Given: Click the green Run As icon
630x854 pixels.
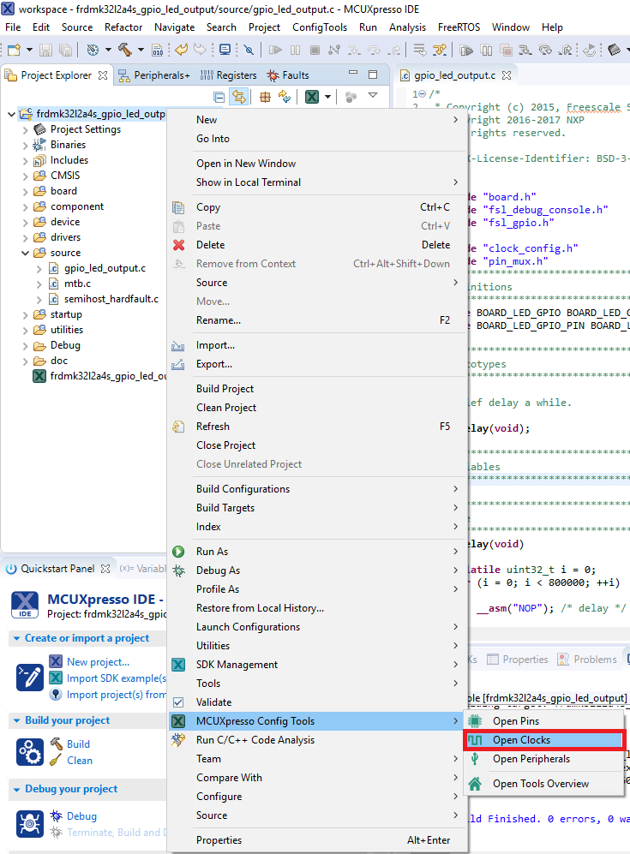Looking at the screenshot, I should point(178,552).
